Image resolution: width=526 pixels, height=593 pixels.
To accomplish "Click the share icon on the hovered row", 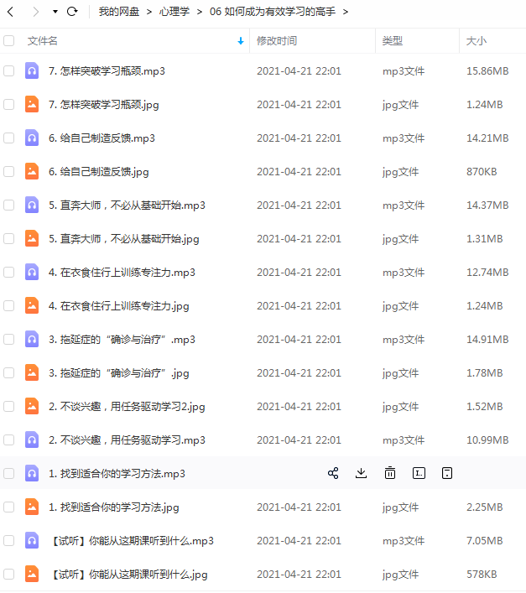I will (x=333, y=473).
